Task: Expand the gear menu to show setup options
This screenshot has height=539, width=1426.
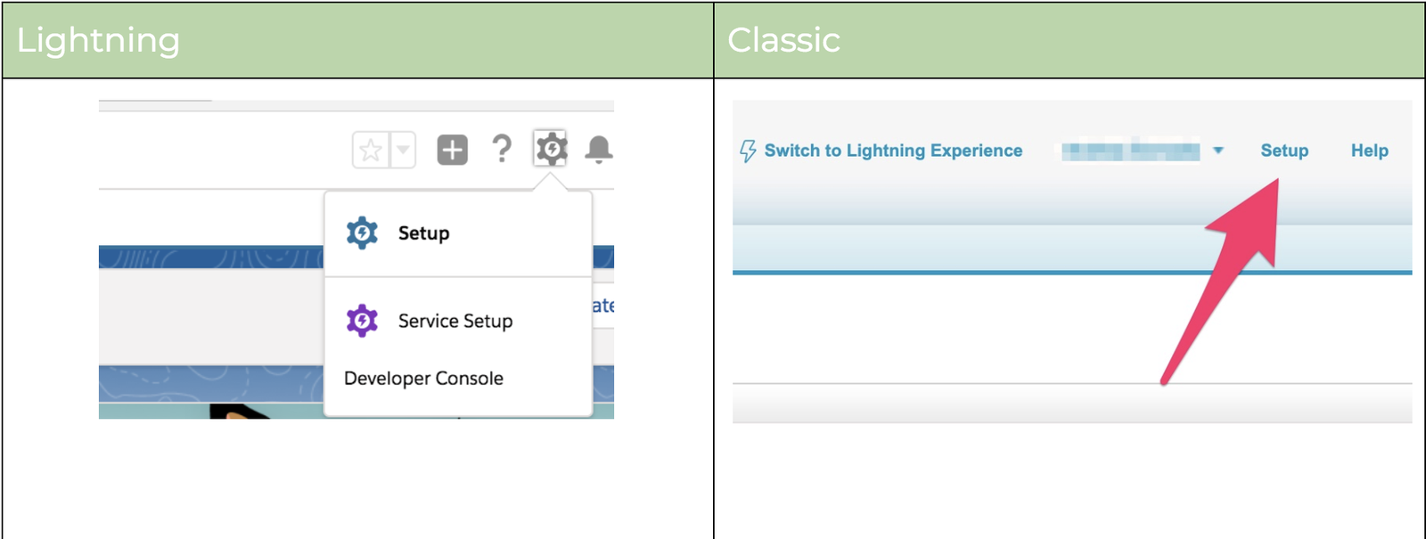Action: coord(551,149)
